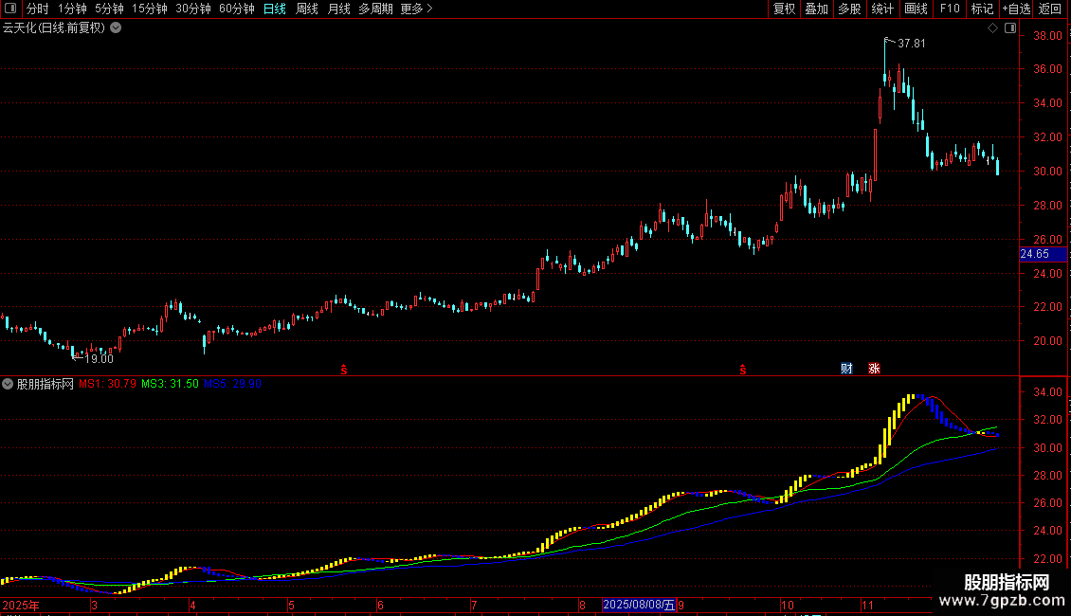Screen dimensions: 1071x616
Task: Switch to the 5分钟 period
Action: [109, 9]
